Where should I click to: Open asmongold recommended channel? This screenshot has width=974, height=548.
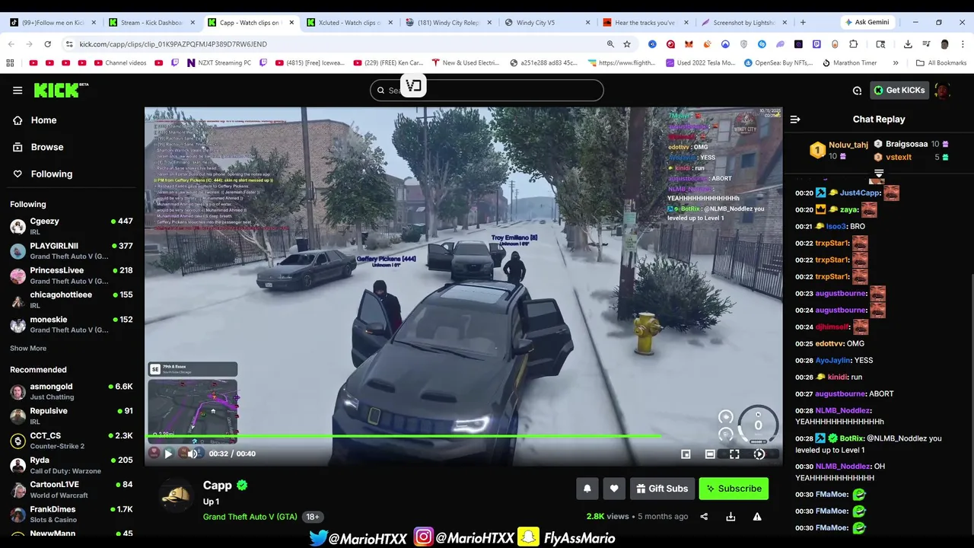[x=72, y=391]
